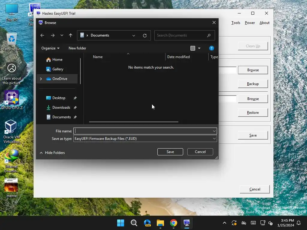This screenshot has height=230, width=307.
Task: Click Cancel in the EasyUEFI main window
Action: [255, 189]
